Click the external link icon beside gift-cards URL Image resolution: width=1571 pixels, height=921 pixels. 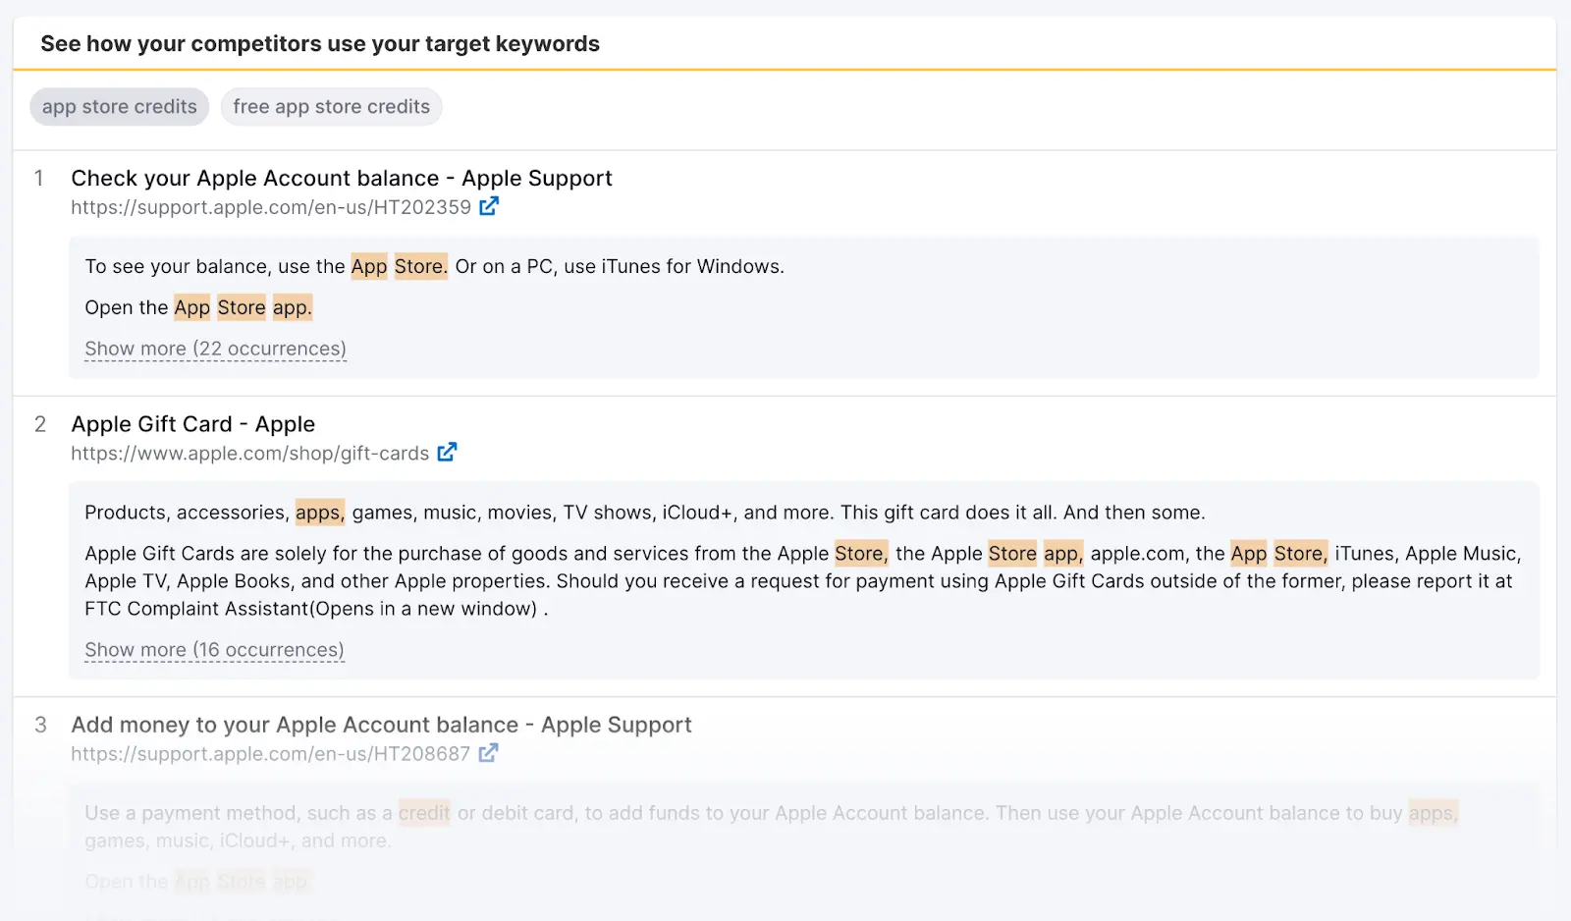448,452
